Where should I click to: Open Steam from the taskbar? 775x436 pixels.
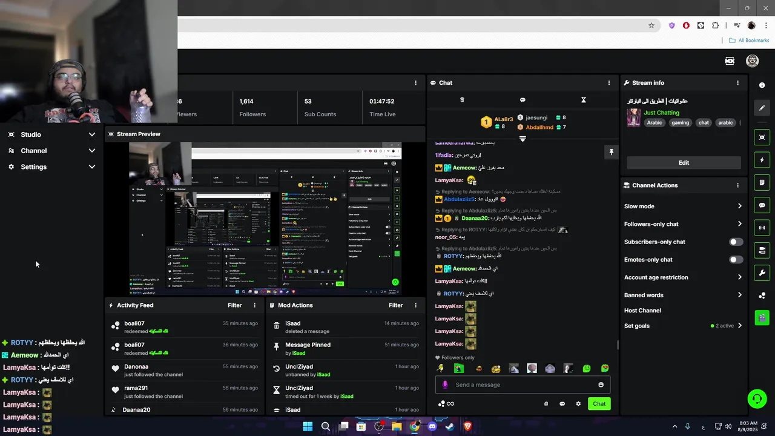(x=450, y=426)
